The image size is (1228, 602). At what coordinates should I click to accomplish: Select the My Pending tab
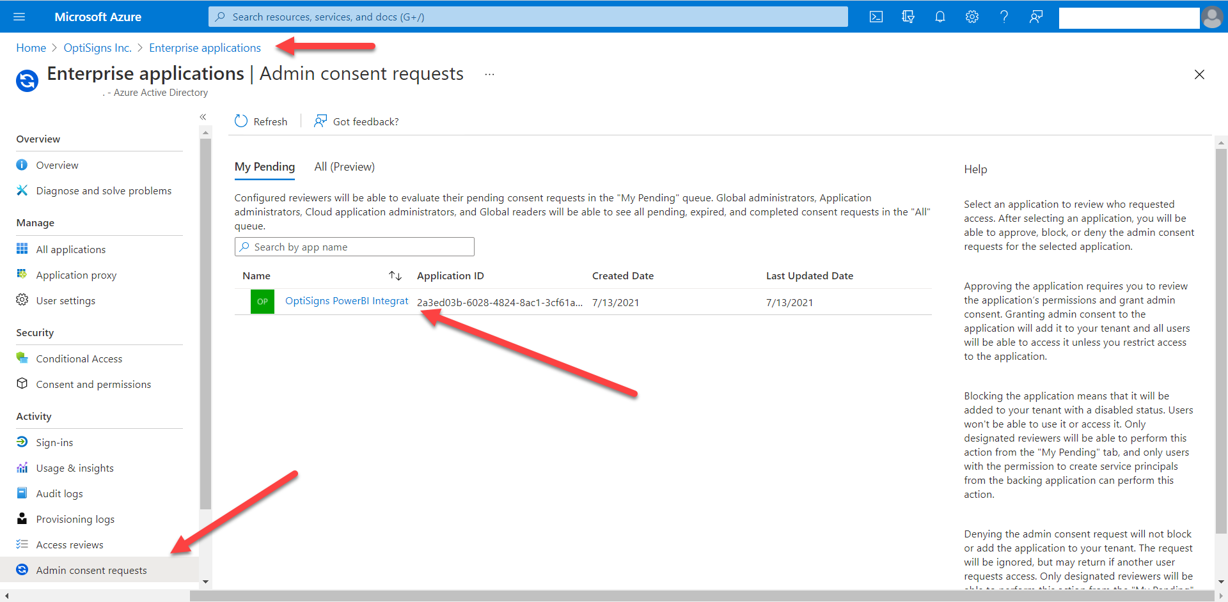(264, 167)
